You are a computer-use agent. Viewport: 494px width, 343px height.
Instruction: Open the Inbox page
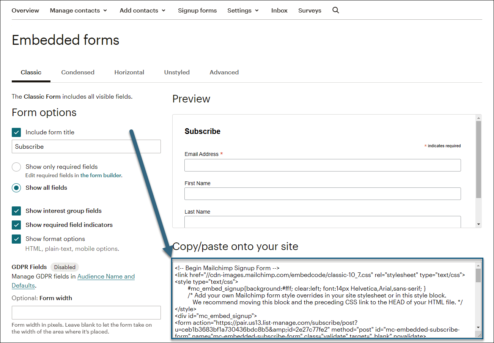coord(279,11)
